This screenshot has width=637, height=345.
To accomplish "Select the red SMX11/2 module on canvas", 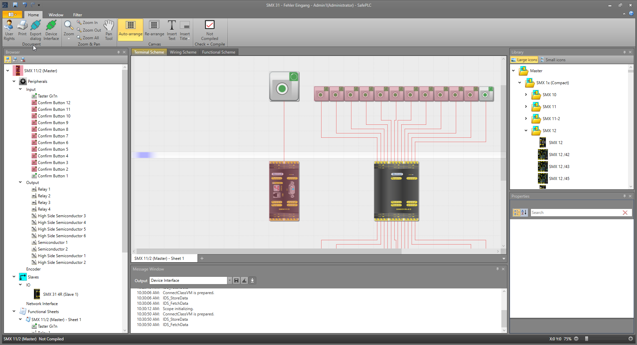I will 284,191.
